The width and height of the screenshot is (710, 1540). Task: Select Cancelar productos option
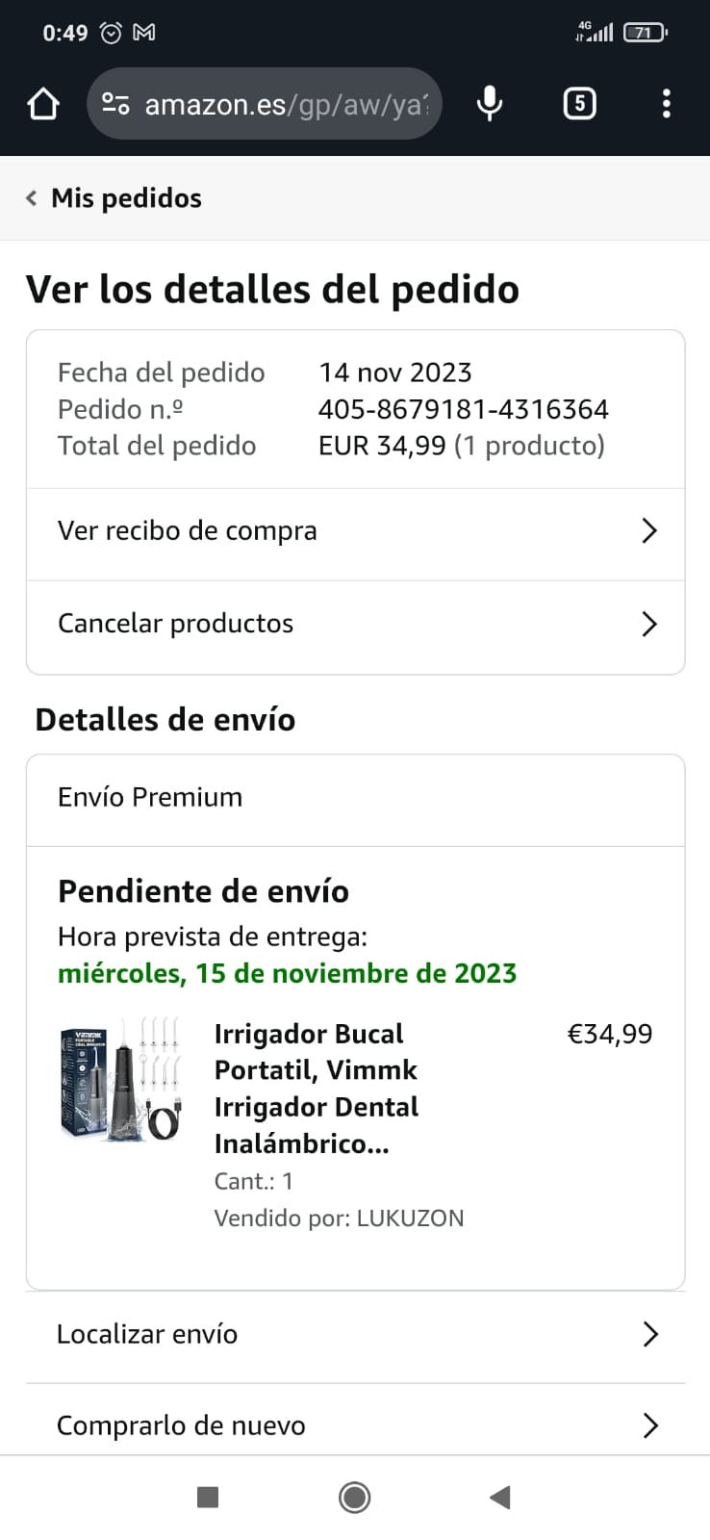point(355,625)
